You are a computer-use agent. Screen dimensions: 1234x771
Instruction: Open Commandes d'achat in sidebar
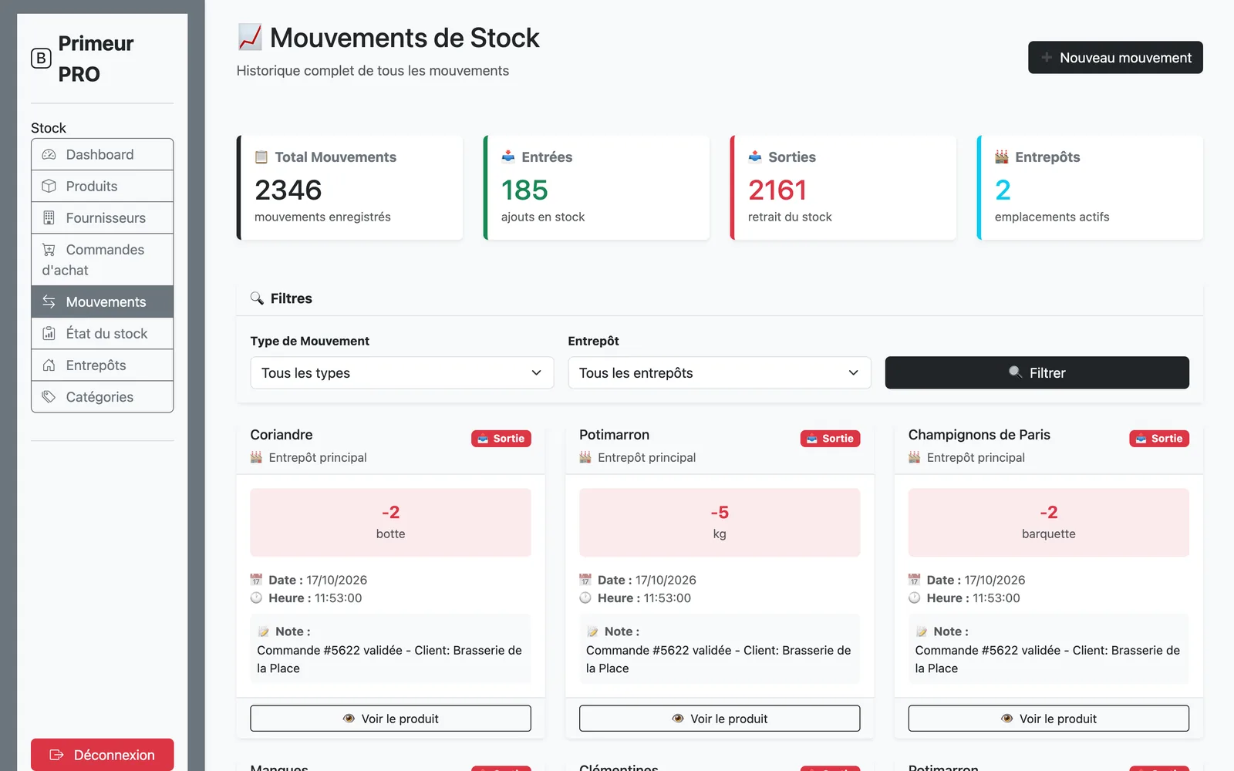(102, 260)
